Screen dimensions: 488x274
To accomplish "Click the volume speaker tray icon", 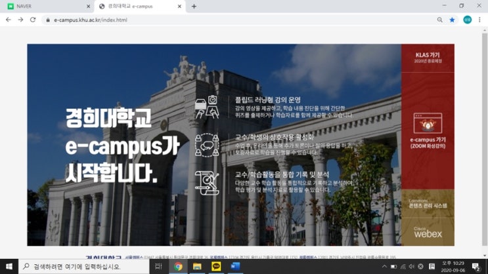I will click(412, 267).
